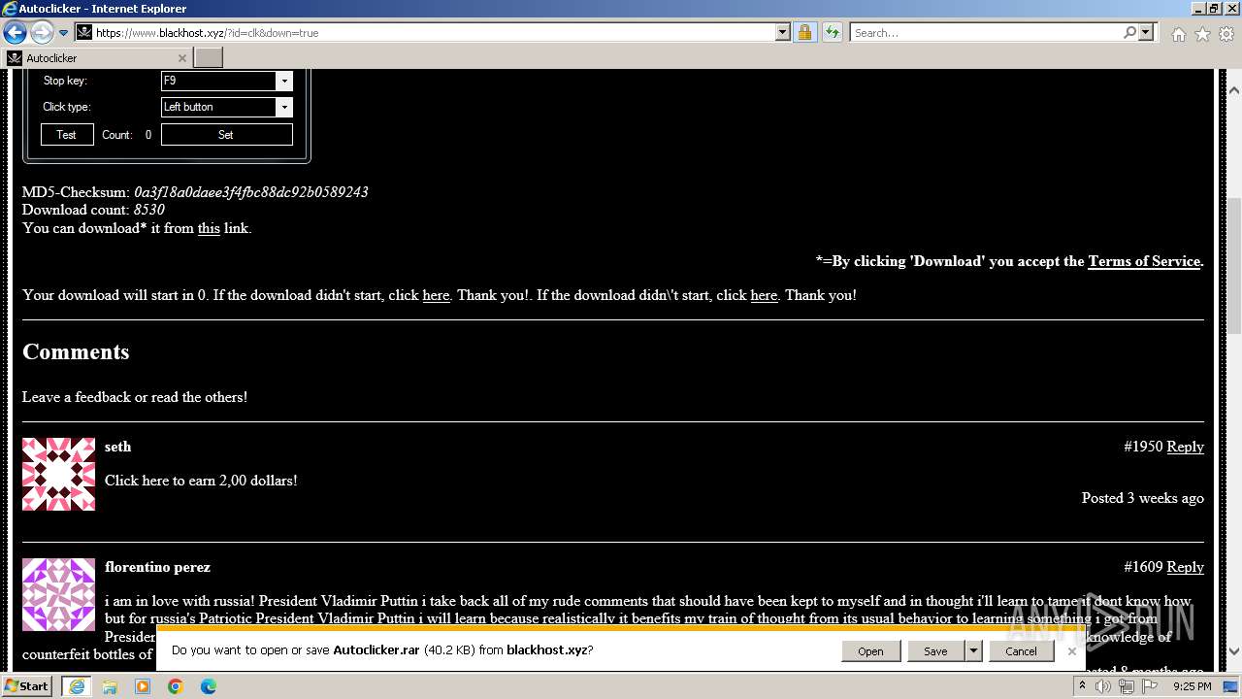The height and width of the screenshot is (699, 1242).
Task: Click Save in the download bar
Action: coord(935,651)
